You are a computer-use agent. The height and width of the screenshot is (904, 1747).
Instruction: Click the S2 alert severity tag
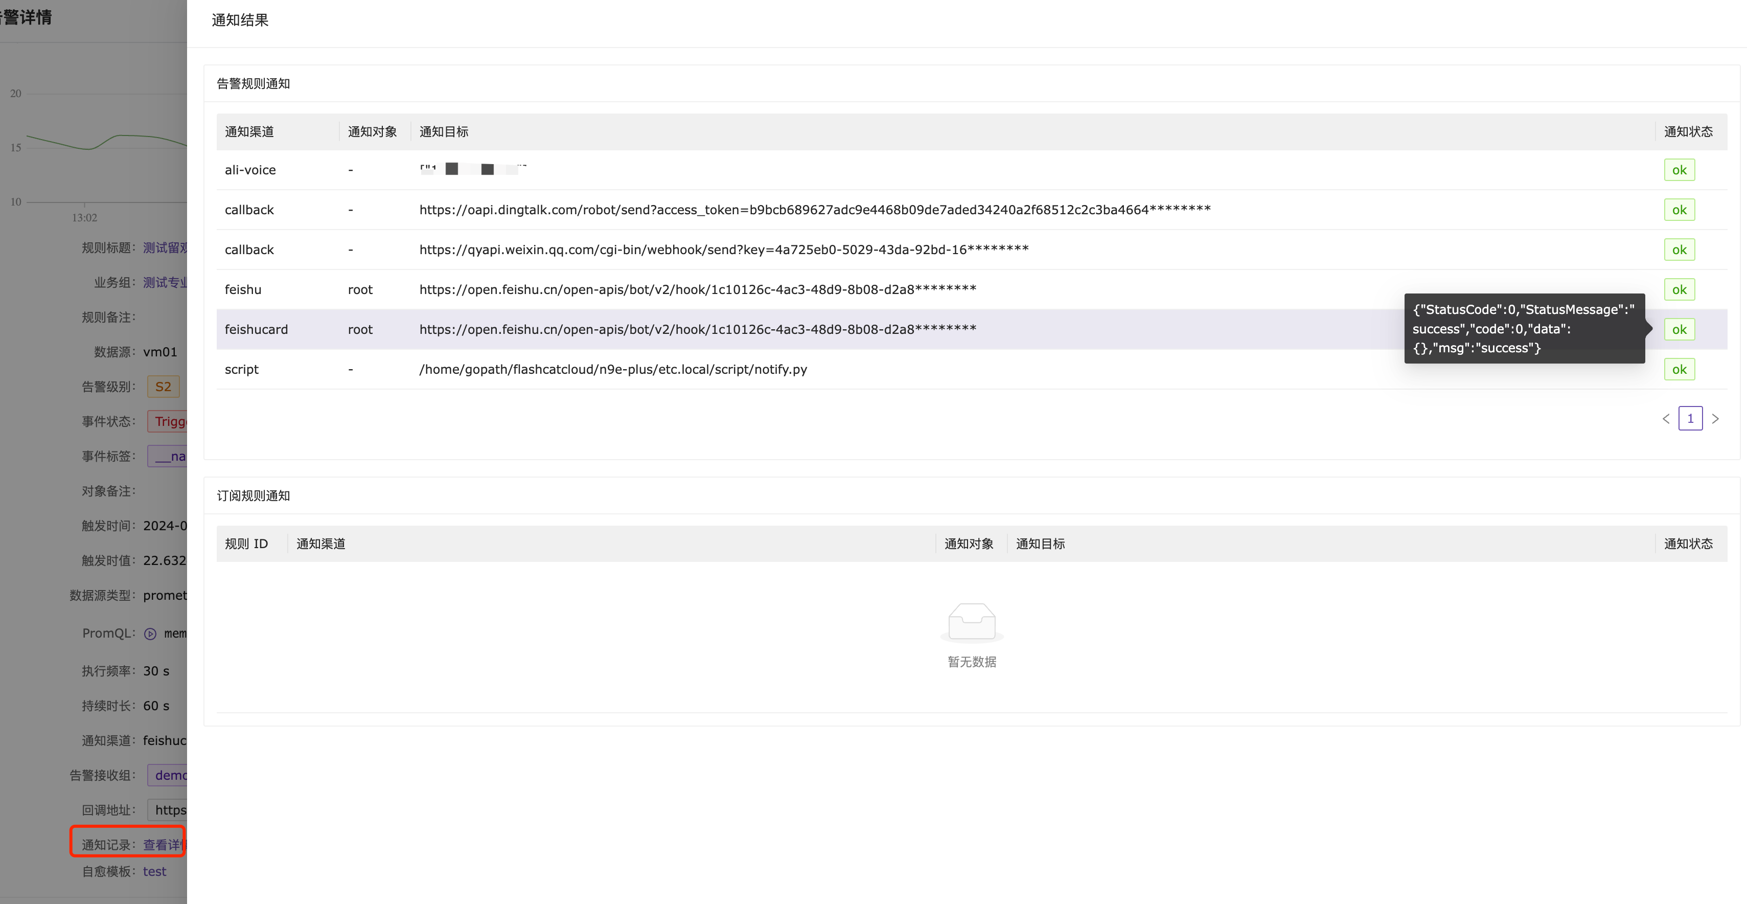coord(164,387)
